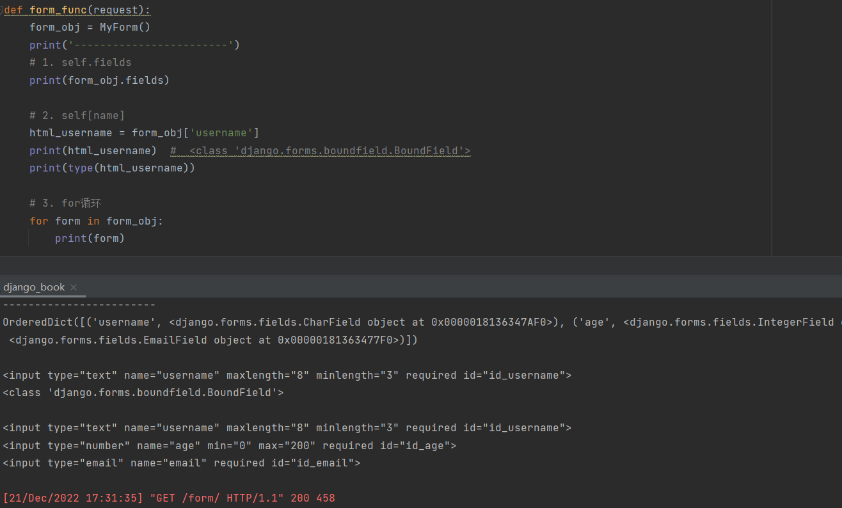Click the GET /form/ HTTP log line

pos(169,498)
